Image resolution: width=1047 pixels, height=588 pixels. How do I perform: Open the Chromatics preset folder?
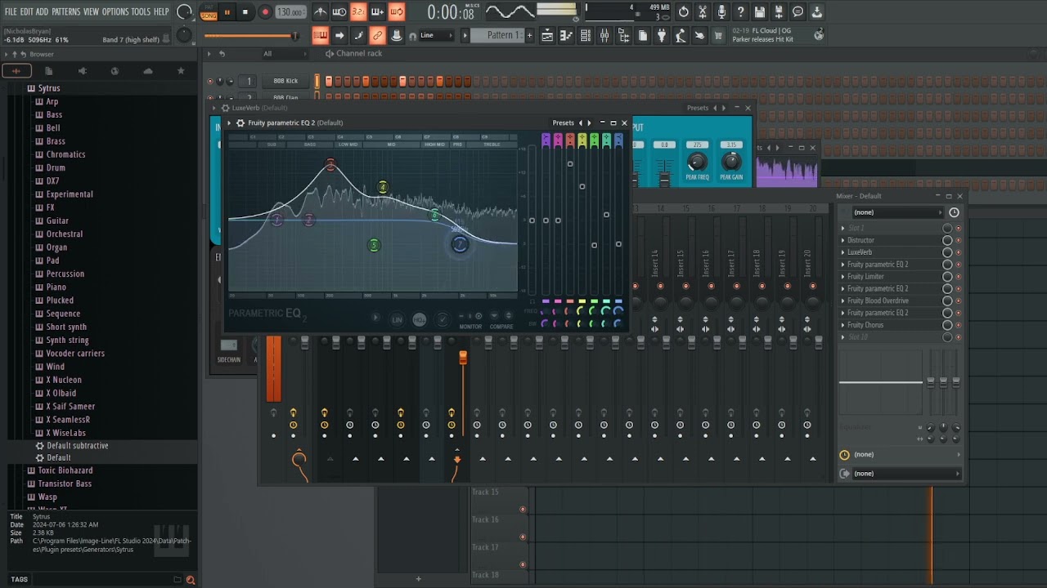click(65, 154)
